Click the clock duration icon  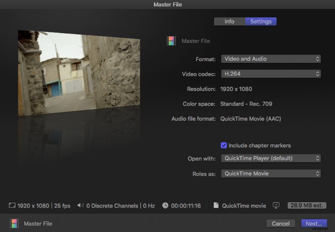click(x=165, y=205)
